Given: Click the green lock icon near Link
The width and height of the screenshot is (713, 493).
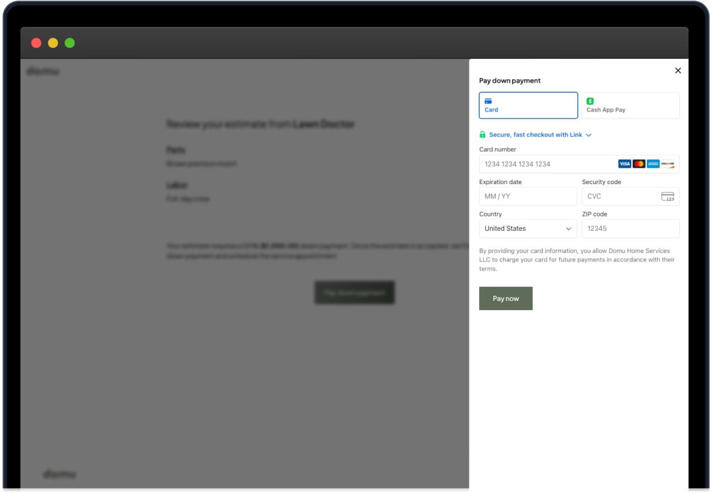Looking at the screenshot, I should point(483,135).
